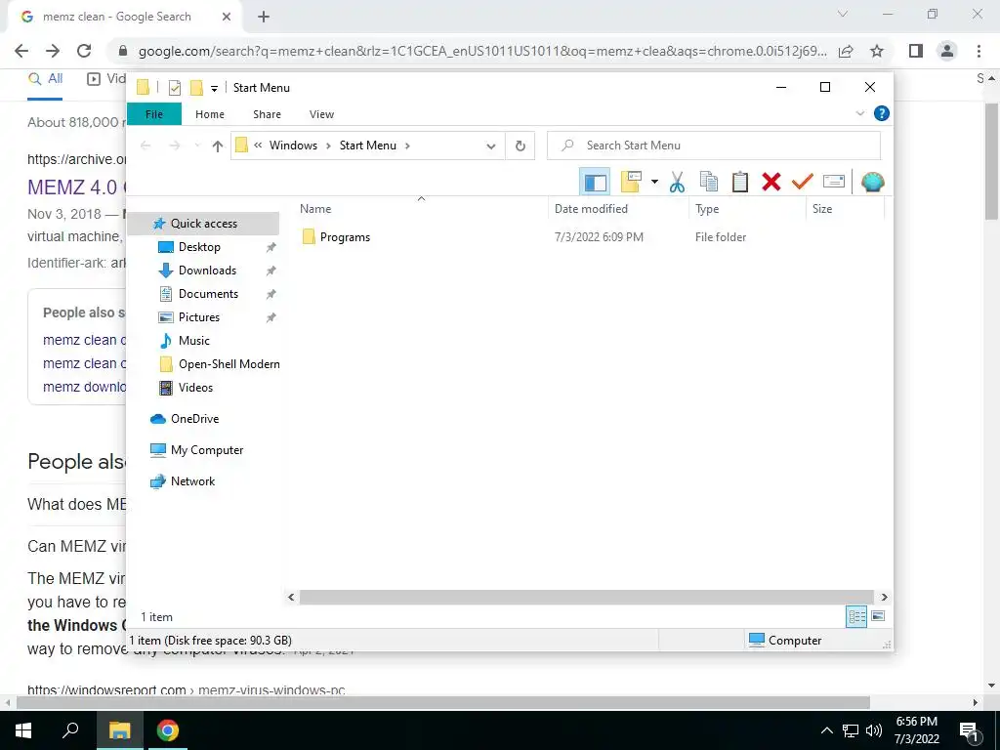Share this page from the Chrome address bar
The width and height of the screenshot is (1000, 750).
click(x=846, y=51)
